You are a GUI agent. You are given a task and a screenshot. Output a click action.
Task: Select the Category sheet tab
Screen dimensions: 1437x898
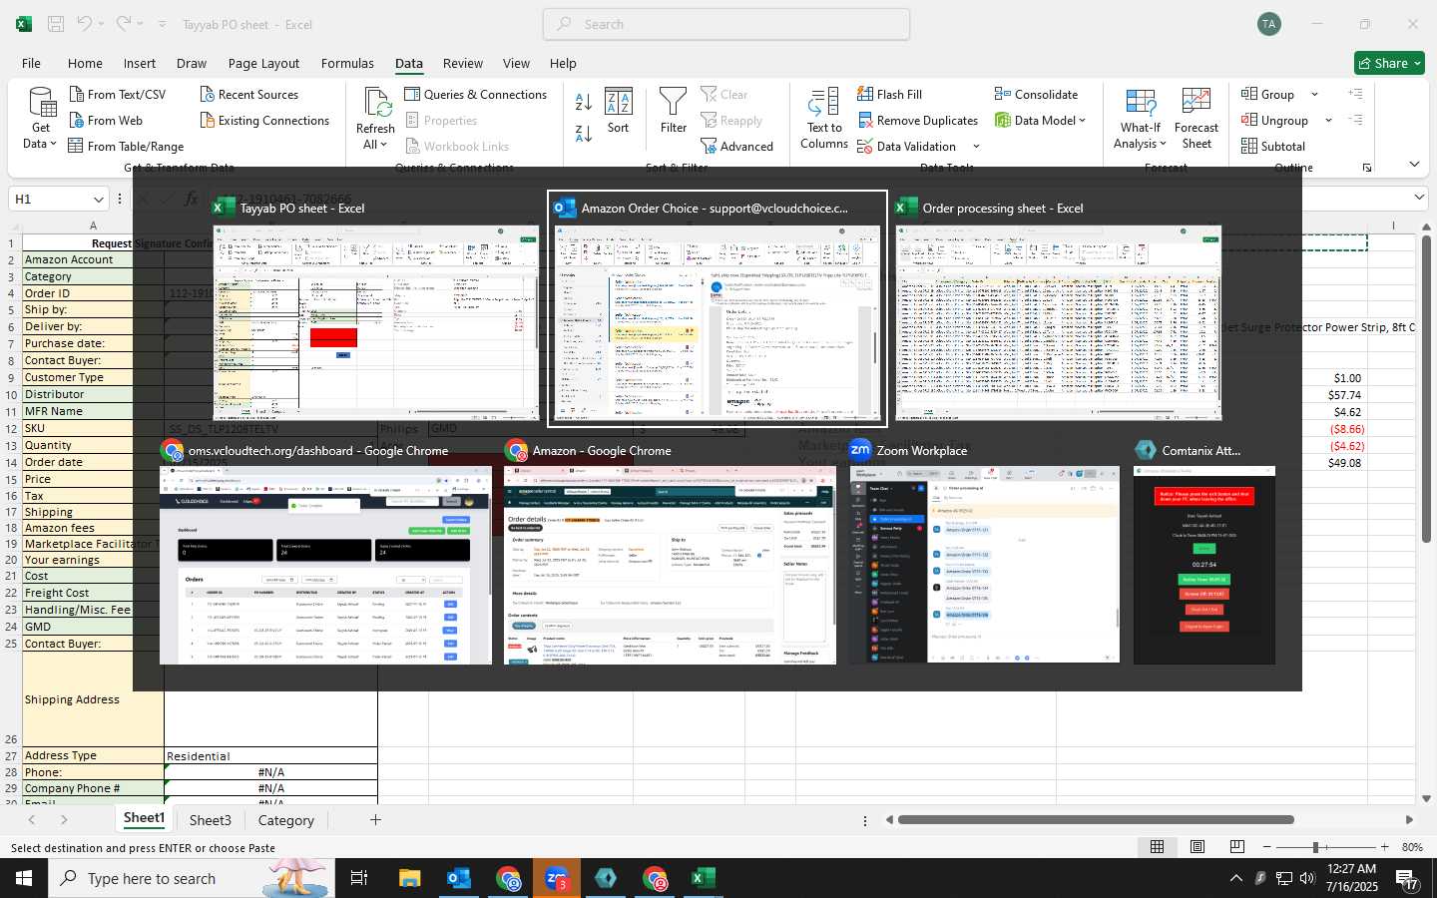pyautogui.click(x=286, y=820)
